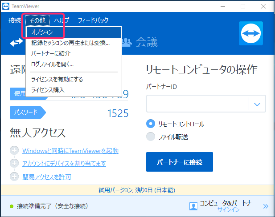Open the ヘルプ menu
Viewport: 275px width, 217px height.
point(62,20)
